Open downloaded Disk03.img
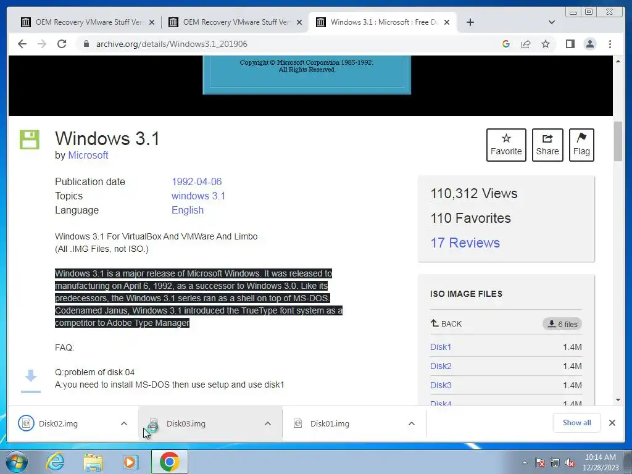The height and width of the screenshot is (474, 632). coord(185,423)
